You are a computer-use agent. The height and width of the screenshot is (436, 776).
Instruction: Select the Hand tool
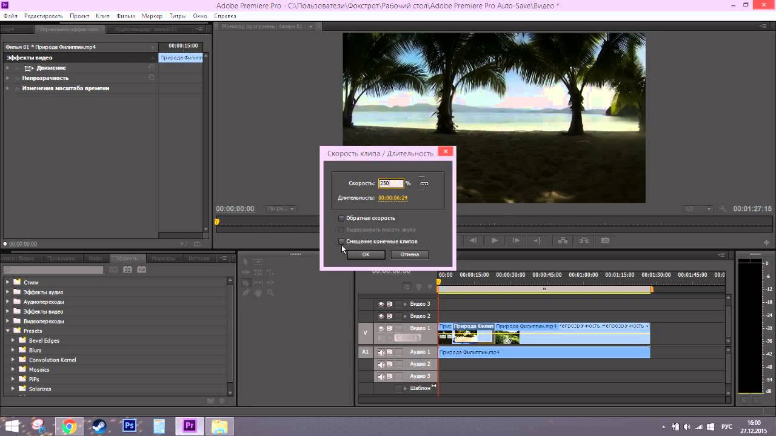[x=258, y=292]
